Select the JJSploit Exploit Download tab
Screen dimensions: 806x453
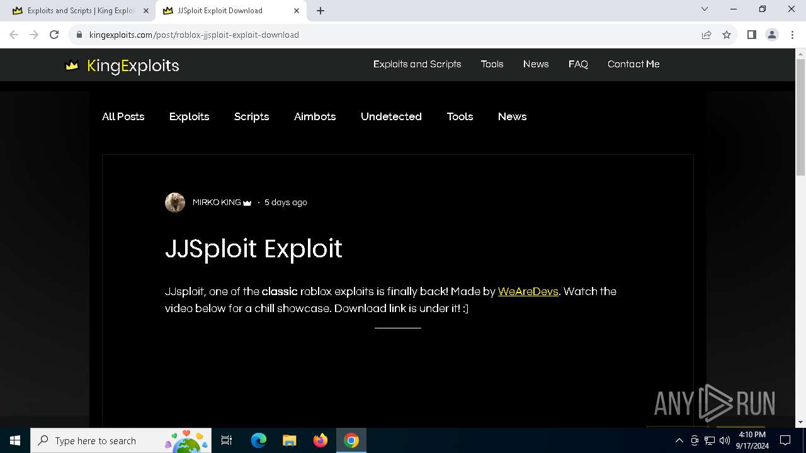[x=231, y=11]
